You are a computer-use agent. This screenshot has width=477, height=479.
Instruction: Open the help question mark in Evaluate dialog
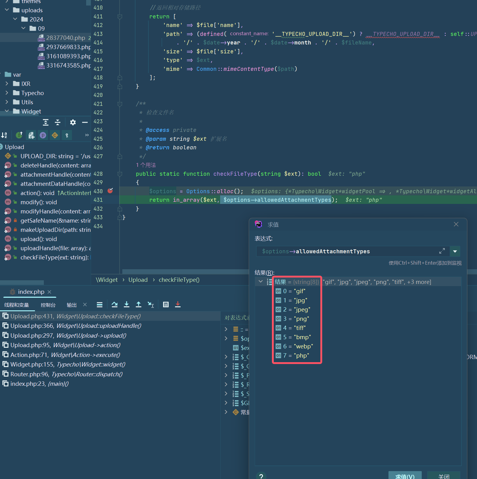coord(261,476)
